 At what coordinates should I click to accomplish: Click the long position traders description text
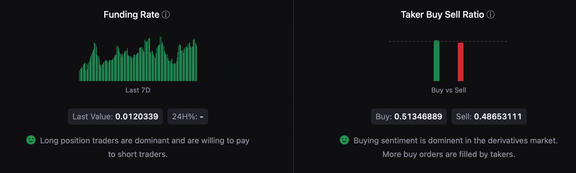145,140
